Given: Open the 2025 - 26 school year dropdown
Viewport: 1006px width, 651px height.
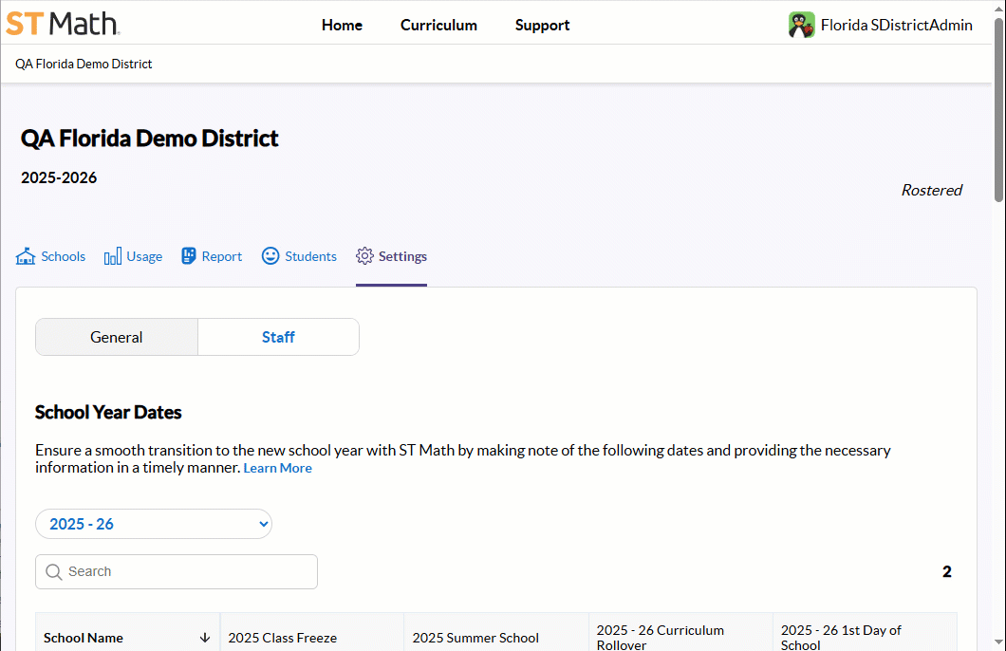Looking at the screenshot, I should pyautogui.click(x=153, y=523).
